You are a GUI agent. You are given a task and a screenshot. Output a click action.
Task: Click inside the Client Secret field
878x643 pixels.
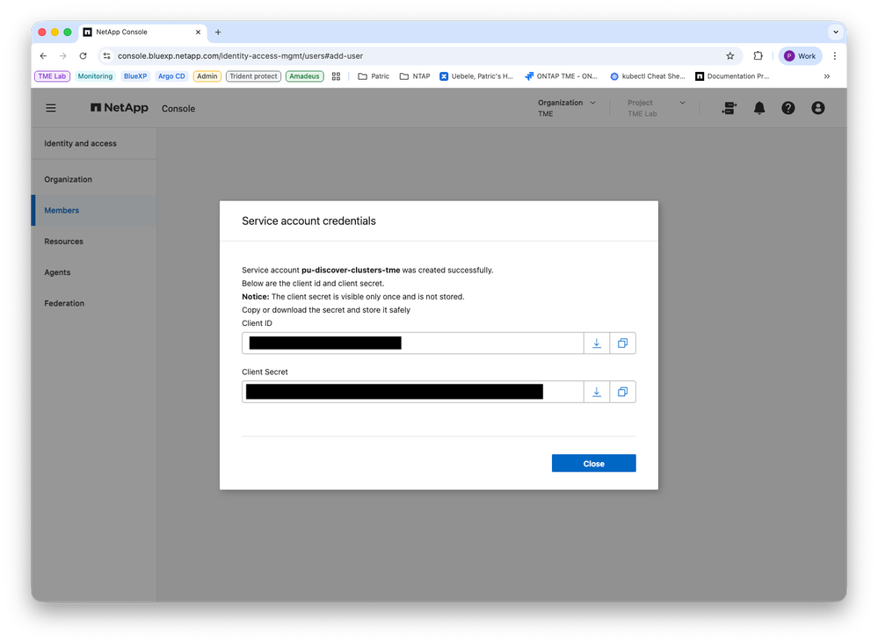click(x=413, y=392)
